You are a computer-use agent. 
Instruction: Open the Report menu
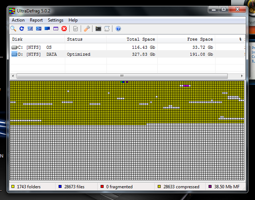pos(36,20)
